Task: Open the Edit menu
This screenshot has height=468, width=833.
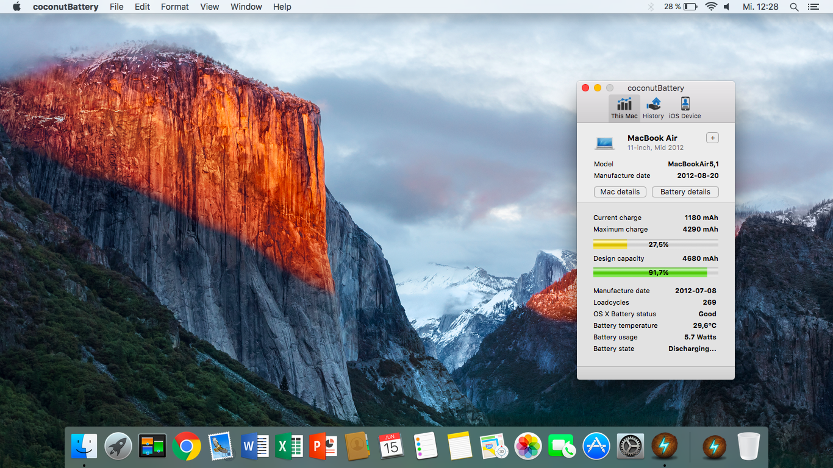Action: pyautogui.click(x=142, y=7)
